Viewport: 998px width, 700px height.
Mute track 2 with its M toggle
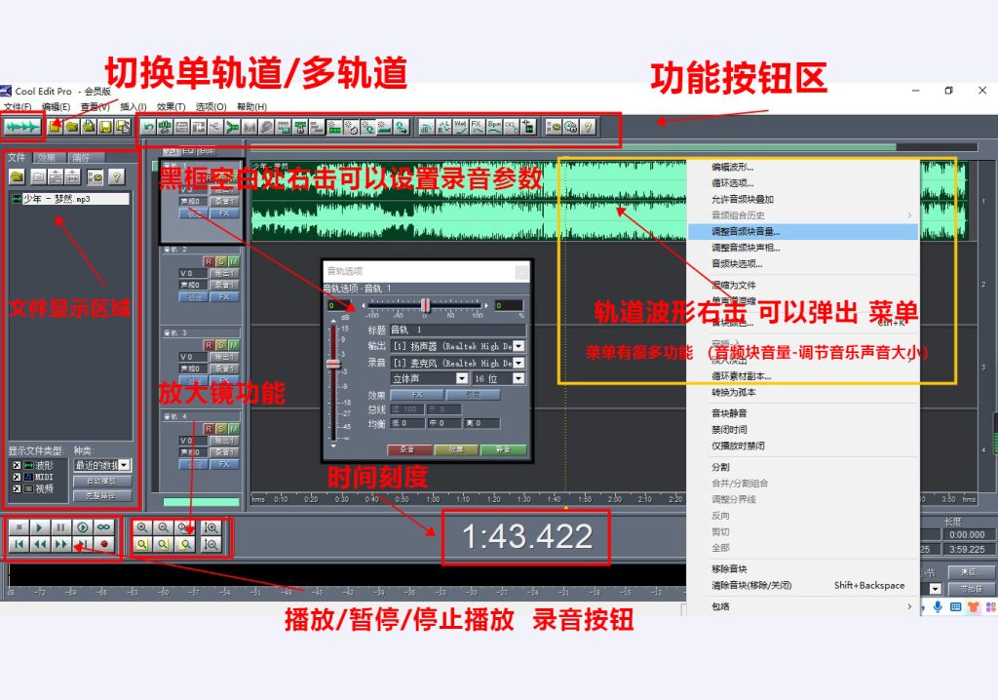(x=233, y=260)
